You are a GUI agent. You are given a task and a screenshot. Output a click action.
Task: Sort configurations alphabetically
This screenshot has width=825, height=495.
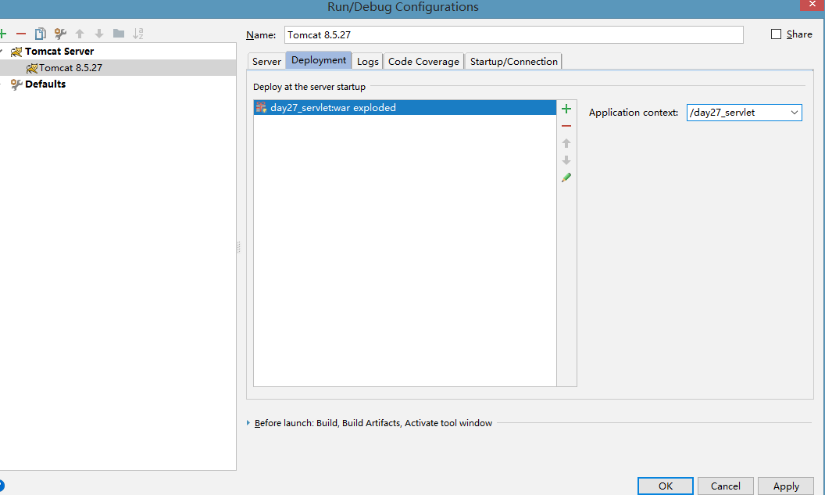click(x=138, y=34)
